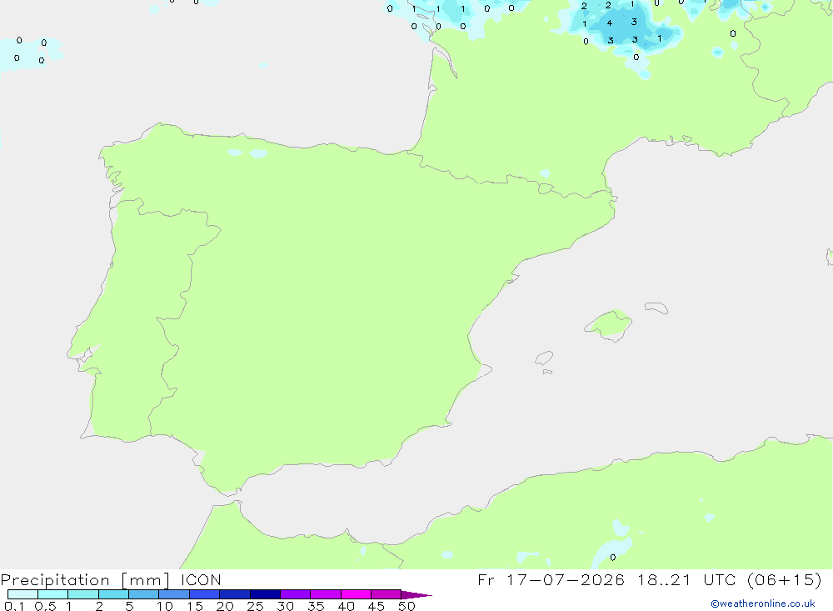Viewport: 833px width, 611px height.
Task: Open the weatheronline.co.uk copyright link
Action: [763, 603]
